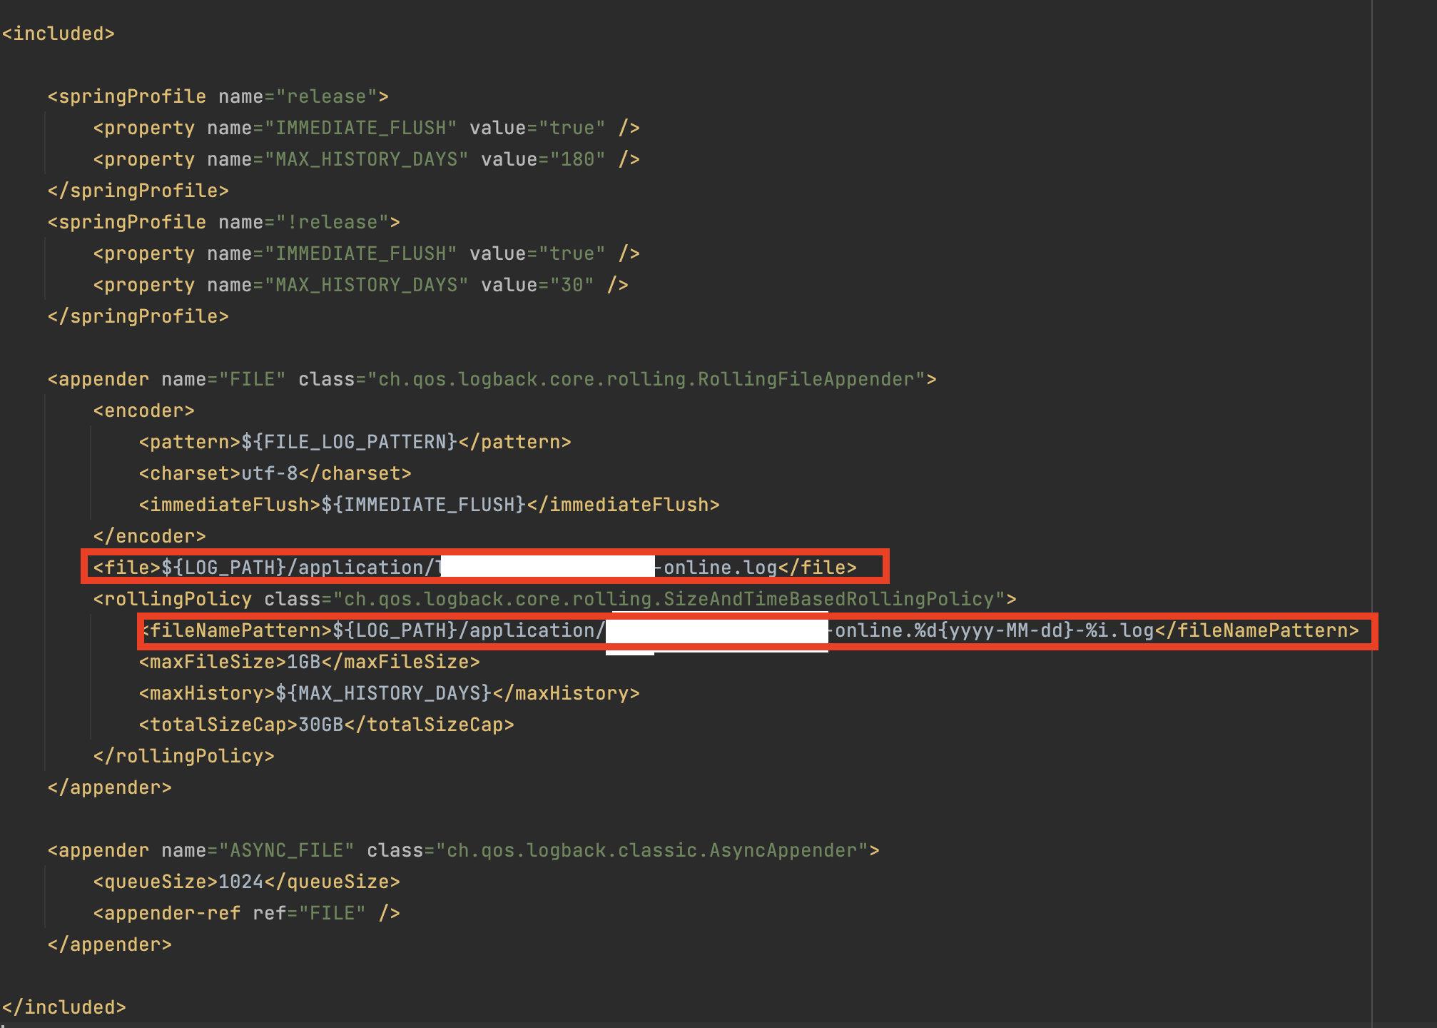
Task: Click the opening included tag
Action: tap(58, 34)
